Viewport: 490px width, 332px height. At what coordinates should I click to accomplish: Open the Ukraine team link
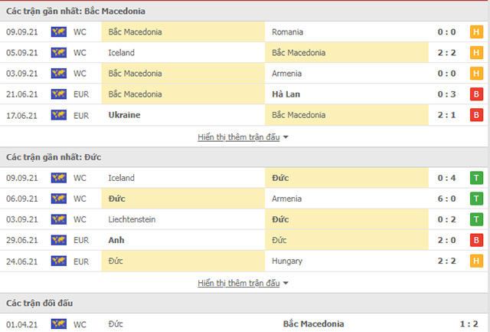tap(124, 115)
